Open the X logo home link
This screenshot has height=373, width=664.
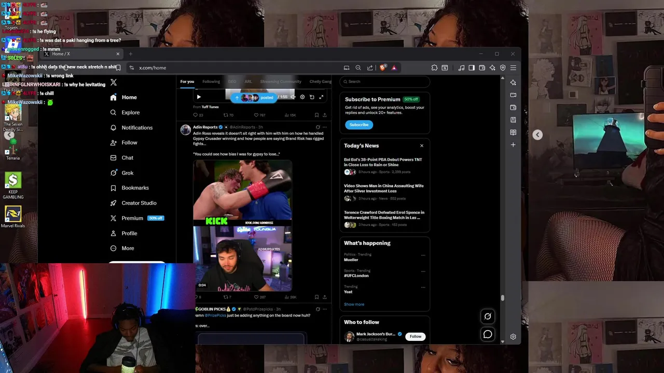(x=114, y=82)
